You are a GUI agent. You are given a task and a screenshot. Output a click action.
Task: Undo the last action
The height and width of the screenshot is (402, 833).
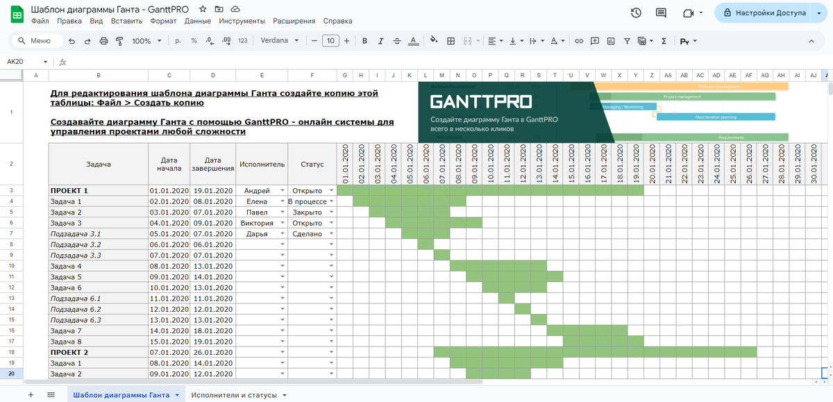tap(72, 41)
